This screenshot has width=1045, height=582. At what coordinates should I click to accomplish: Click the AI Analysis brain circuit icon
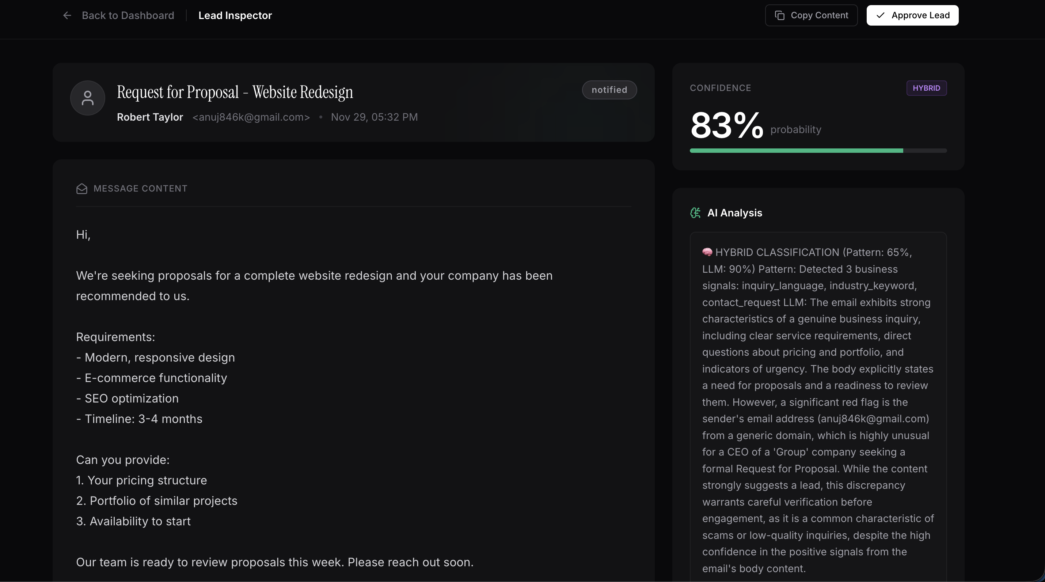[x=695, y=213]
